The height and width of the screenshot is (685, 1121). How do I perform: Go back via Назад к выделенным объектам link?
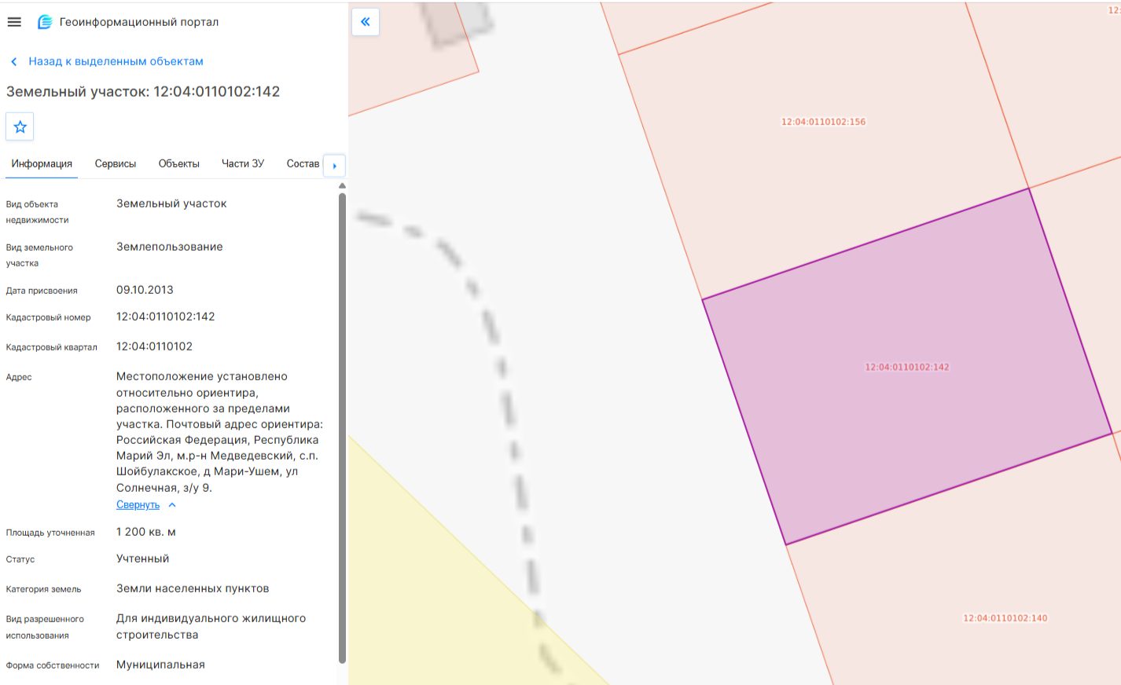tap(116, 61)
